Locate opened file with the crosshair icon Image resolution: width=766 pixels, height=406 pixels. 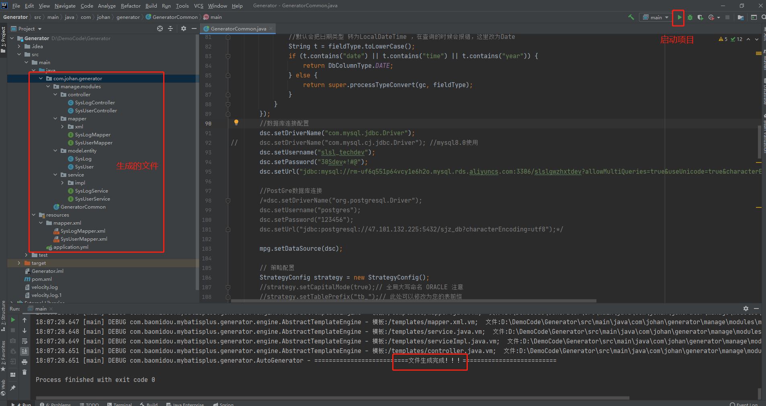(160, 28)
